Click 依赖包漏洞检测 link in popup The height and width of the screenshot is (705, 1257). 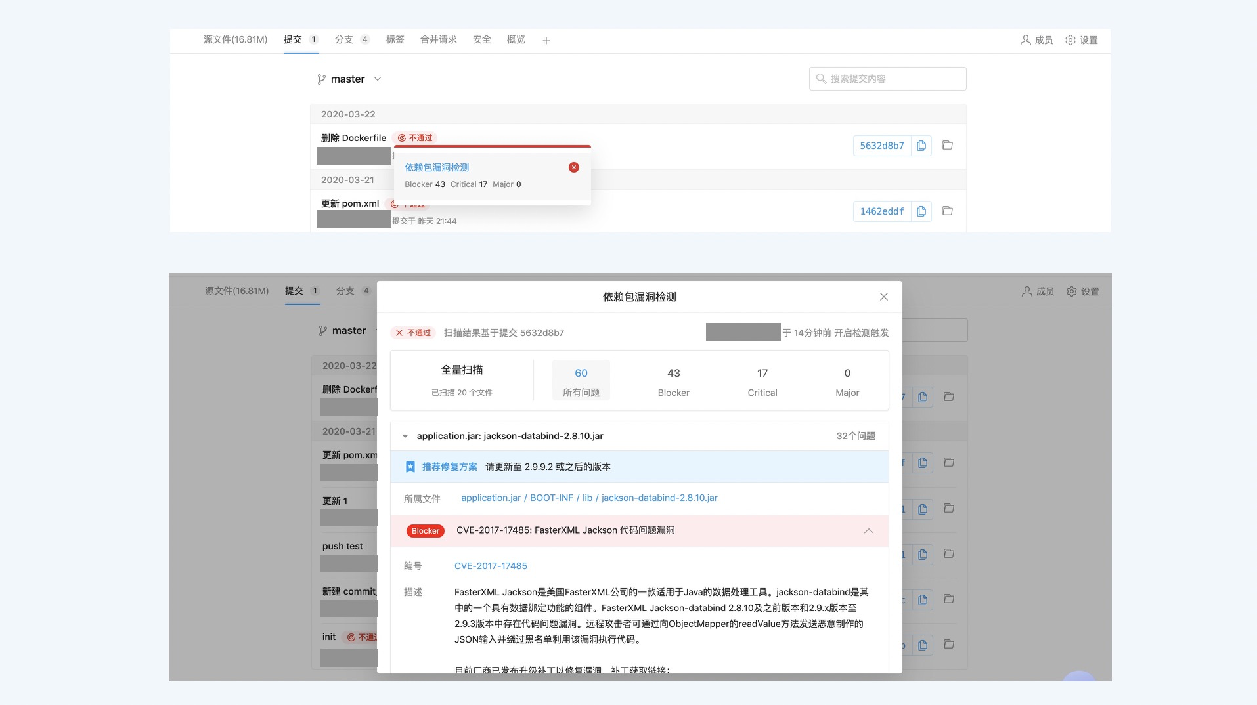tap(437, 167)
